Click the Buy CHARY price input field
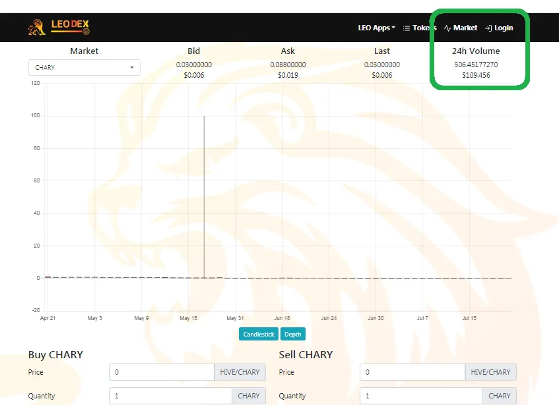559x405 pixels. [x=162, y=372]
